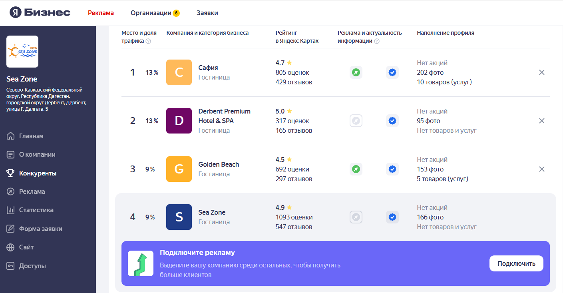563x293 pixels.
Task: Click the Подключить button
Action: point(516,263)
